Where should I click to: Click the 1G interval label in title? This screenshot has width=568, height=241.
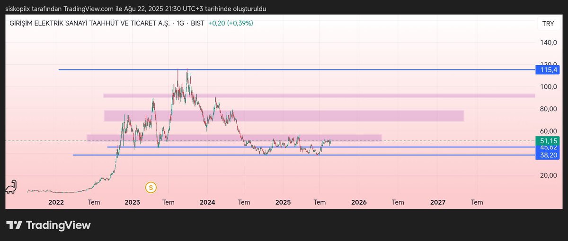point(180,23)
